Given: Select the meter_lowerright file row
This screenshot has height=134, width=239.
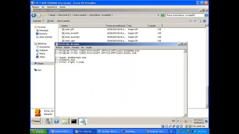Looking at the screenshot, I should pyautogui.click(x=111, y=37).
